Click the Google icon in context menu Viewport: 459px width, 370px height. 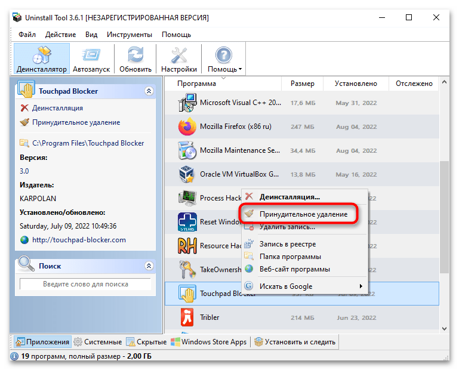coord(249,286)
